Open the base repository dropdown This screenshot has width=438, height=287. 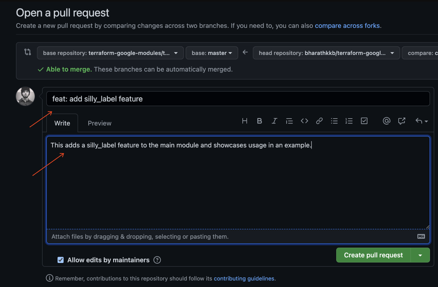pos(110,53)
